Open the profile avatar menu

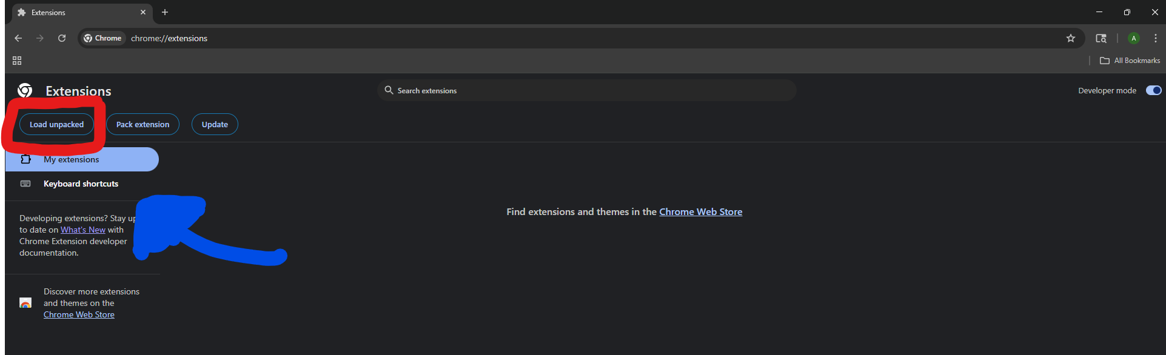point(1133,38)
